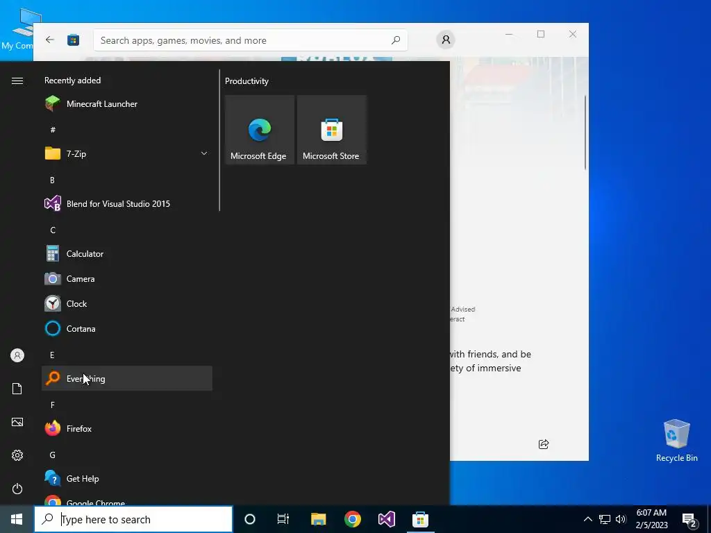Minimize the Microsoft Store window
The image size is (711, 533).
click(509, 34)
